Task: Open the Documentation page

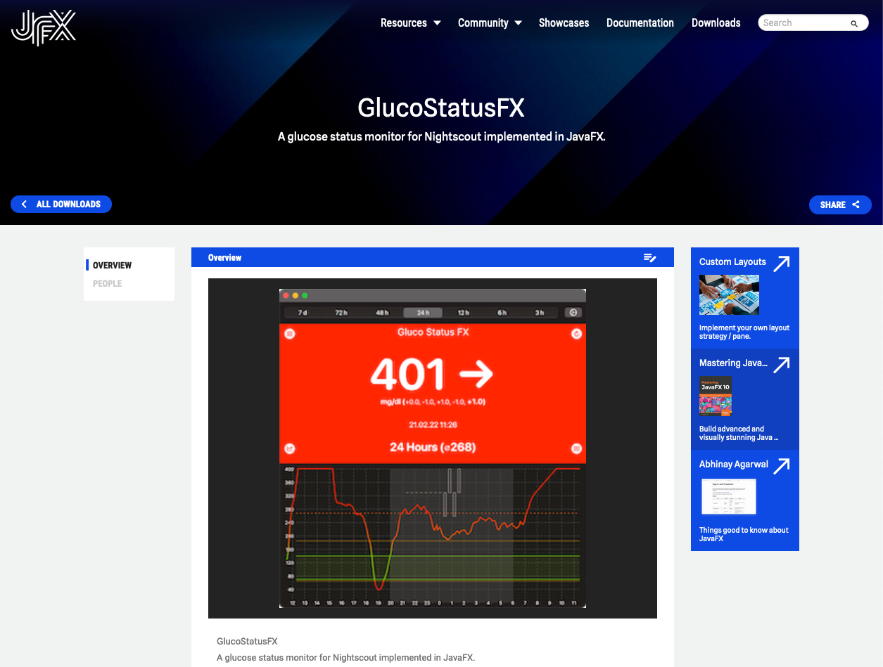Action: click(640, 22)
